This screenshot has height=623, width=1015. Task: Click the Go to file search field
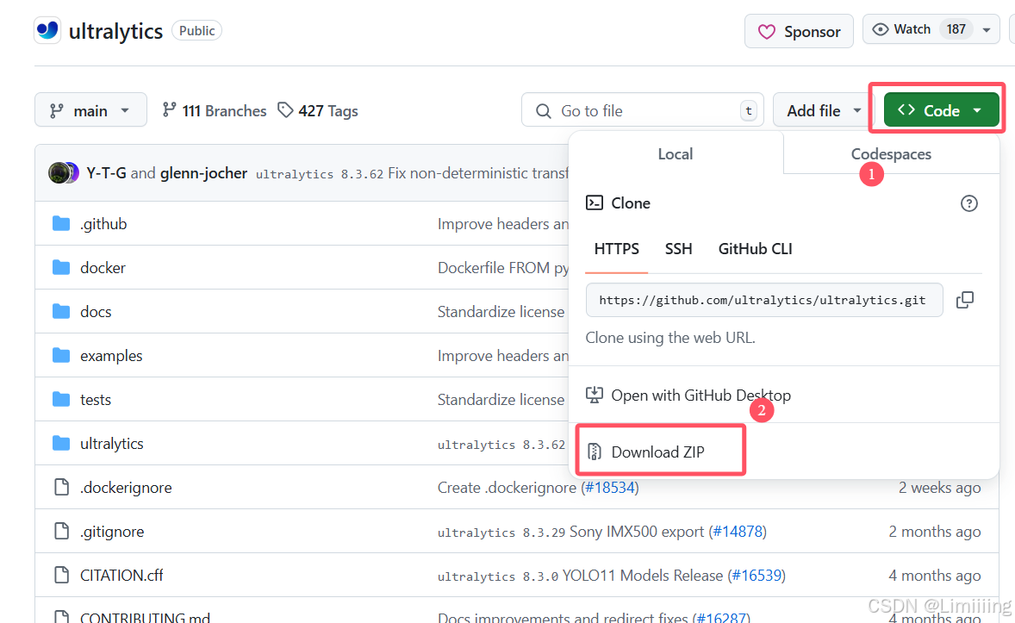pos(643,111)
